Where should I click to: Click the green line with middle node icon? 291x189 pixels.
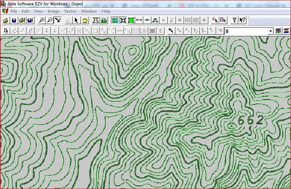click(147, 20)
